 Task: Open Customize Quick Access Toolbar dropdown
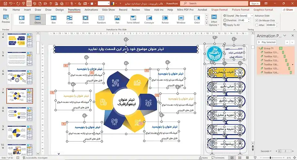pyautogui.click(x=120, y=3)
